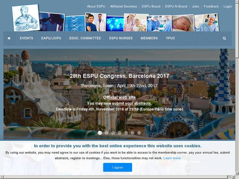Image resolution: width=239 pixels, height=179 pixels.
Task: Select the fourth carousel slide dot
Action: (119, 133)
